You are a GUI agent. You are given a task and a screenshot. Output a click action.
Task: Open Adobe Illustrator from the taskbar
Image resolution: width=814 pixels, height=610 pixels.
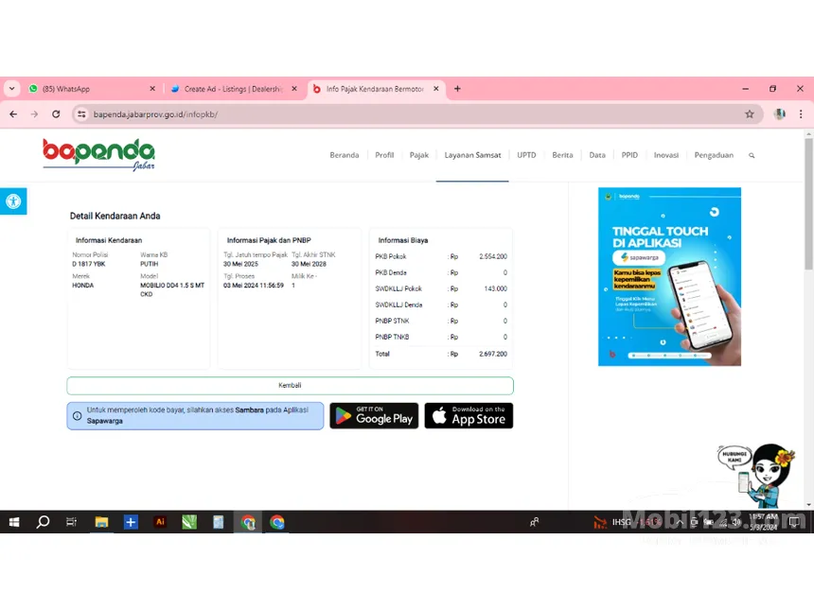click(160, 522)
